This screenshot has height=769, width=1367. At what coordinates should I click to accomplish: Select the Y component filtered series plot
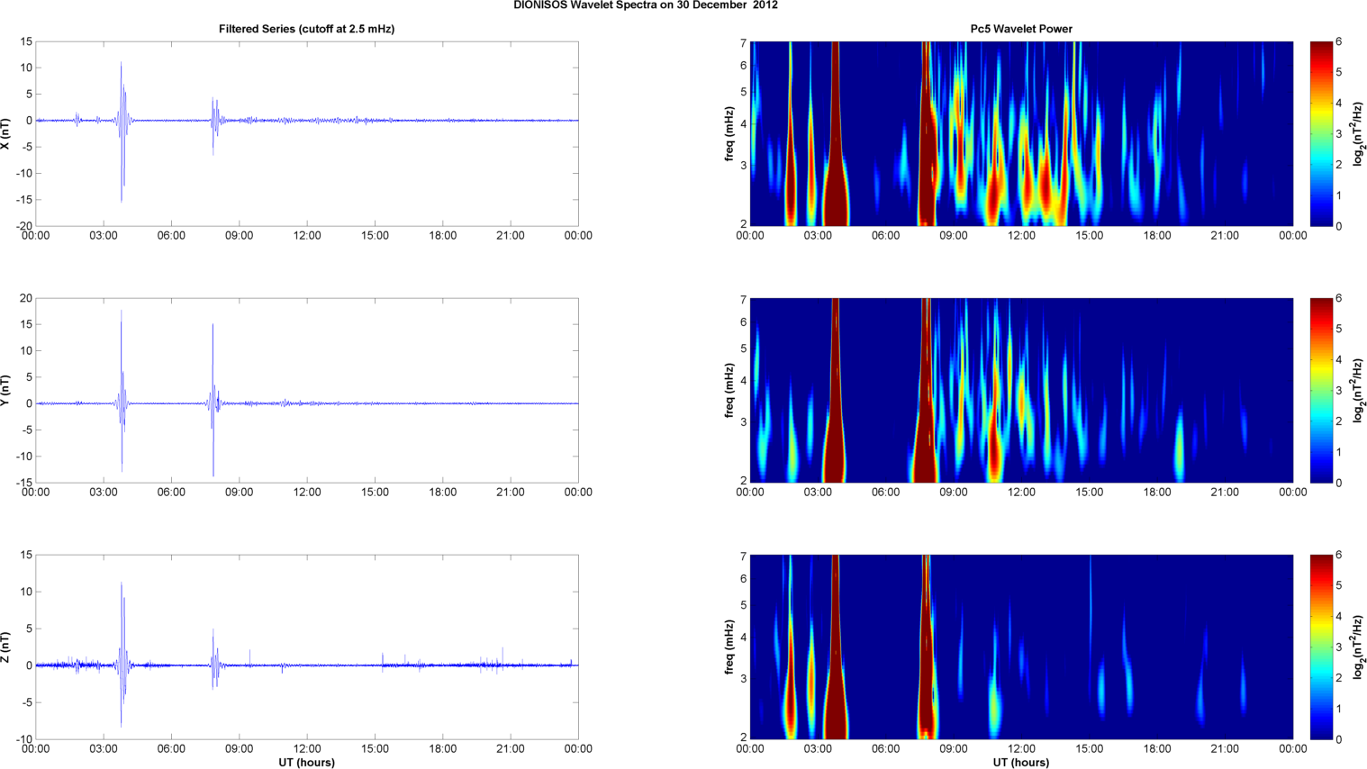(306, 390)
